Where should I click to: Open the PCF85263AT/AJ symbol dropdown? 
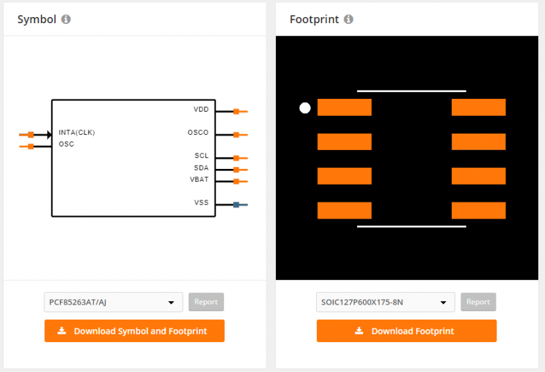point(113,303)
